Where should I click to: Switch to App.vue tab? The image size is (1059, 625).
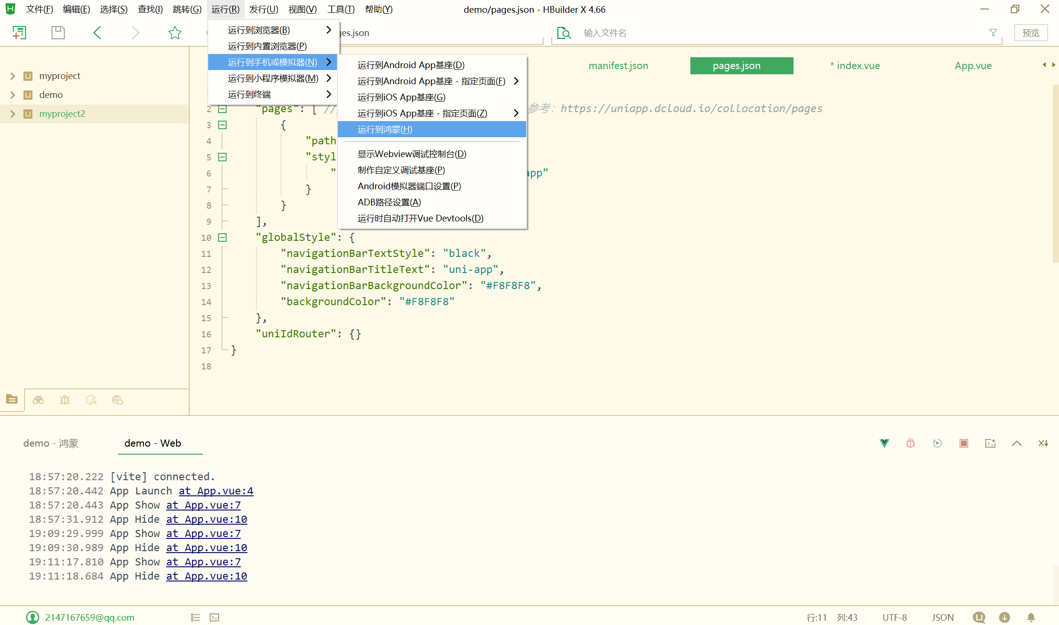pos(973,66)
